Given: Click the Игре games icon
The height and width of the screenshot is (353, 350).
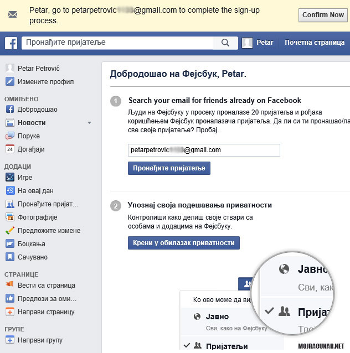Looking at the screenshot, I should click(x=9, y=177).
